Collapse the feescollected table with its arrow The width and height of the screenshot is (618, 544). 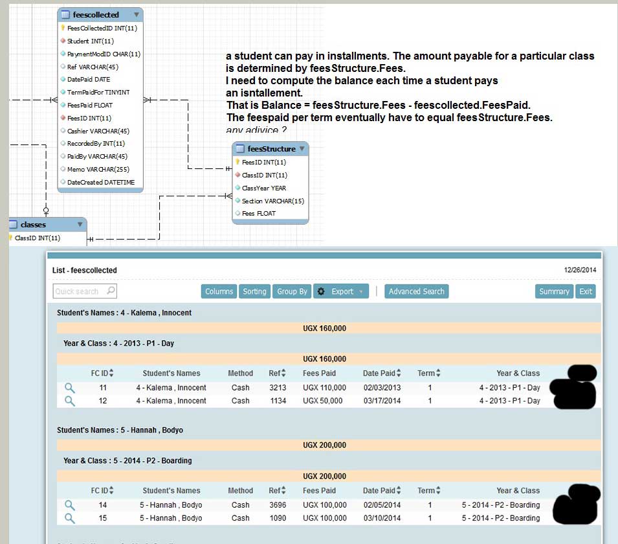tap(136, 14)
